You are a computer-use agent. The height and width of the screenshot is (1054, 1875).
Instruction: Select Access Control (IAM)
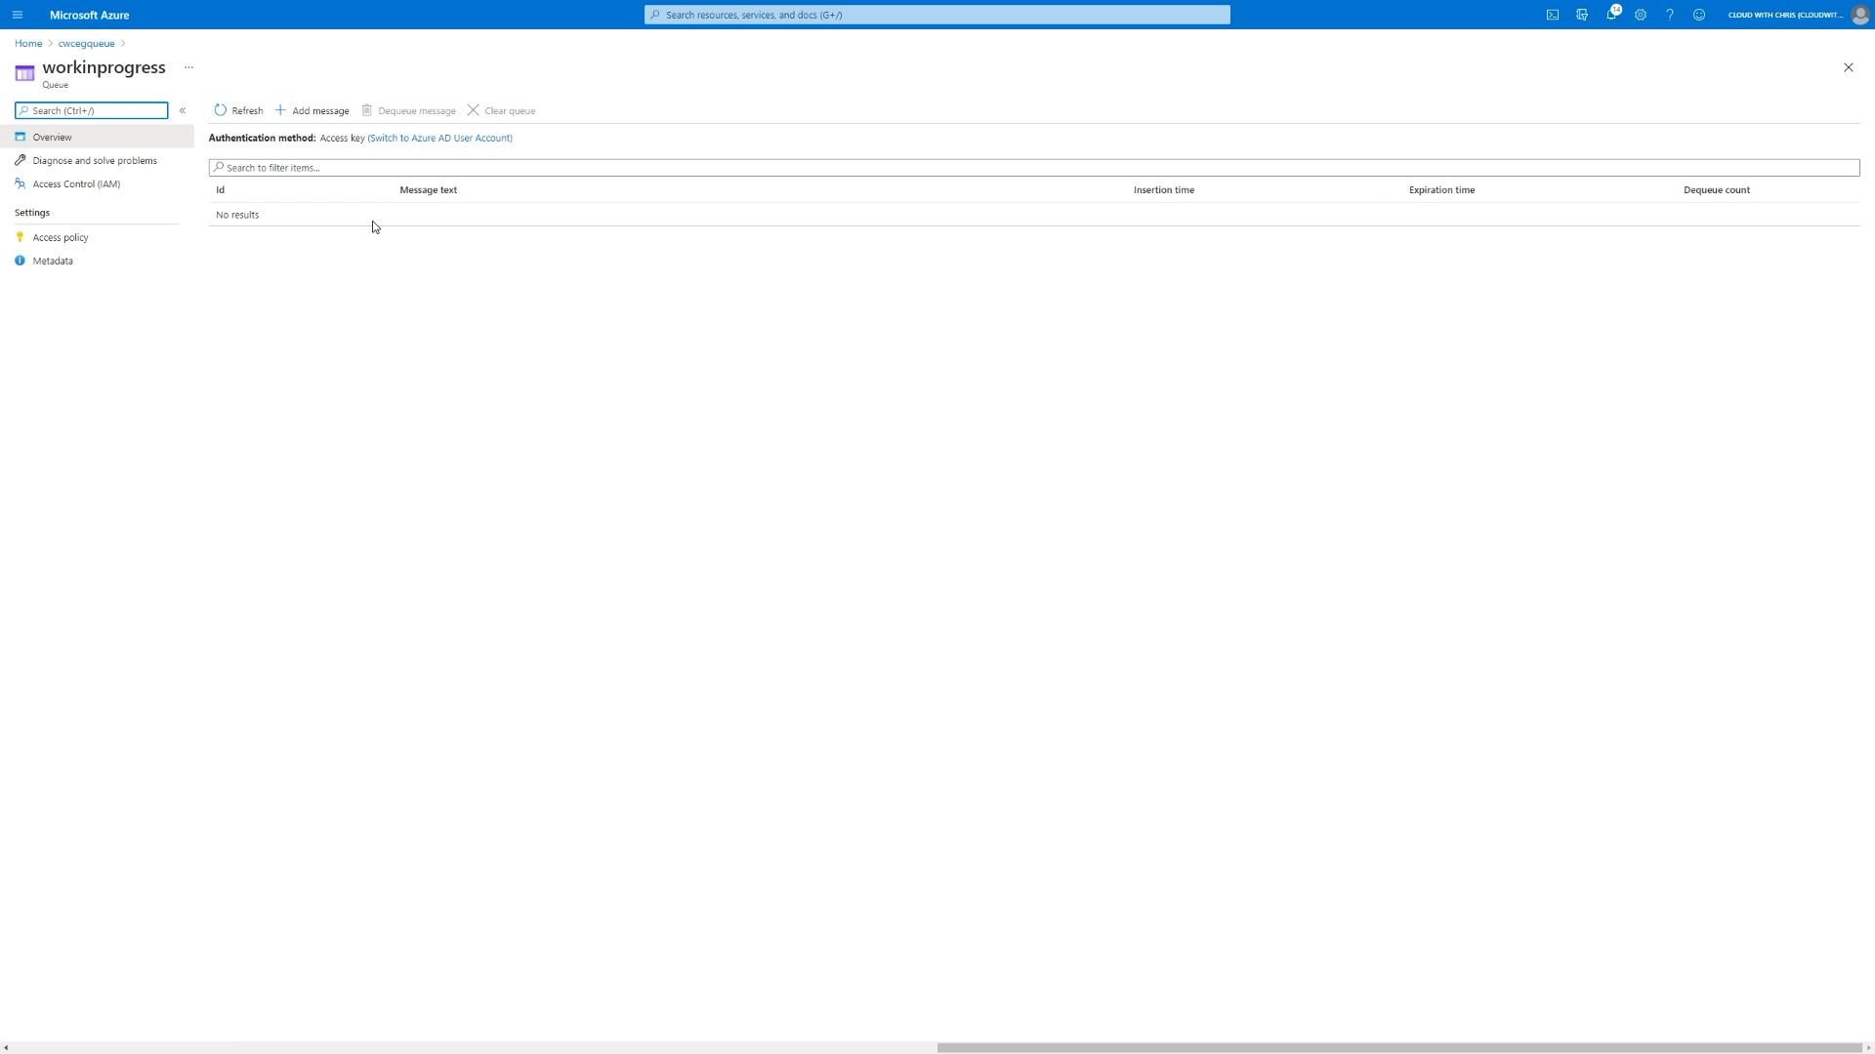(x=76, y=183)
